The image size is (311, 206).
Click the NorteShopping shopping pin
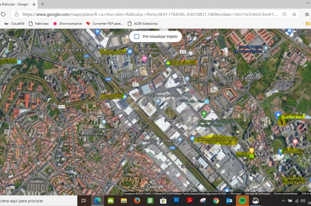click(x=130, y=52)
